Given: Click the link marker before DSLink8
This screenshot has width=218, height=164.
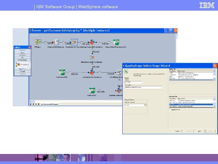Looking at the screenshot, I should 100,73.
